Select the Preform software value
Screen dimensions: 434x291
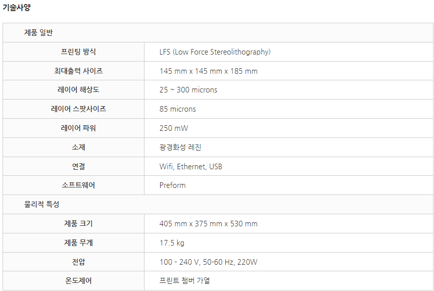[172, 185]
